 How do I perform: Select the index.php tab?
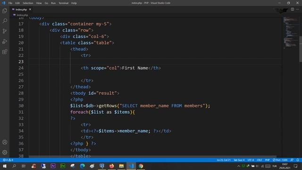[21, 9]
